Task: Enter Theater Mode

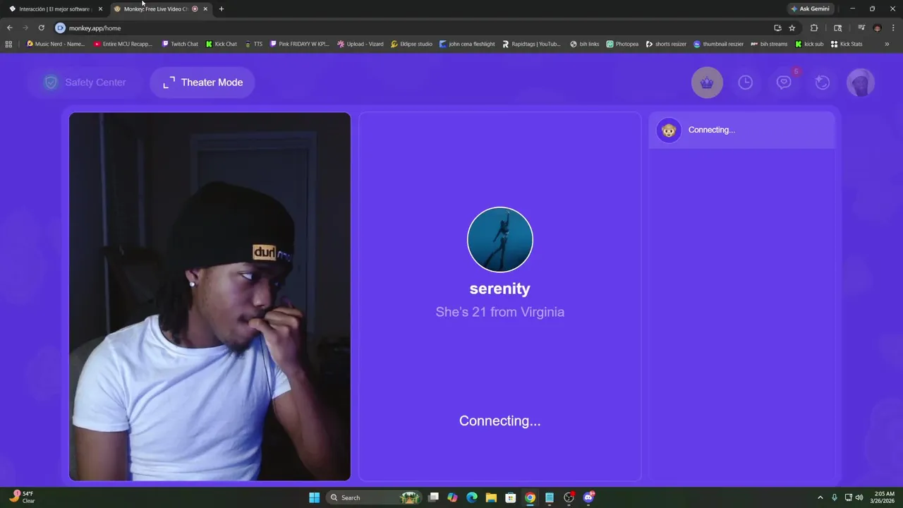Action: (x=202, y=83)
